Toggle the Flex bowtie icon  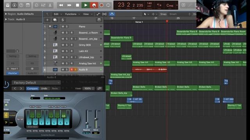(x=104, y=14)
